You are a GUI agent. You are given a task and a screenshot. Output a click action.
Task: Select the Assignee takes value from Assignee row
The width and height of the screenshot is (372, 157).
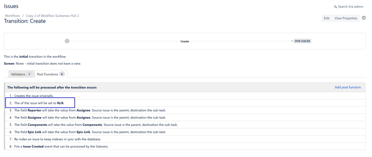185,118
